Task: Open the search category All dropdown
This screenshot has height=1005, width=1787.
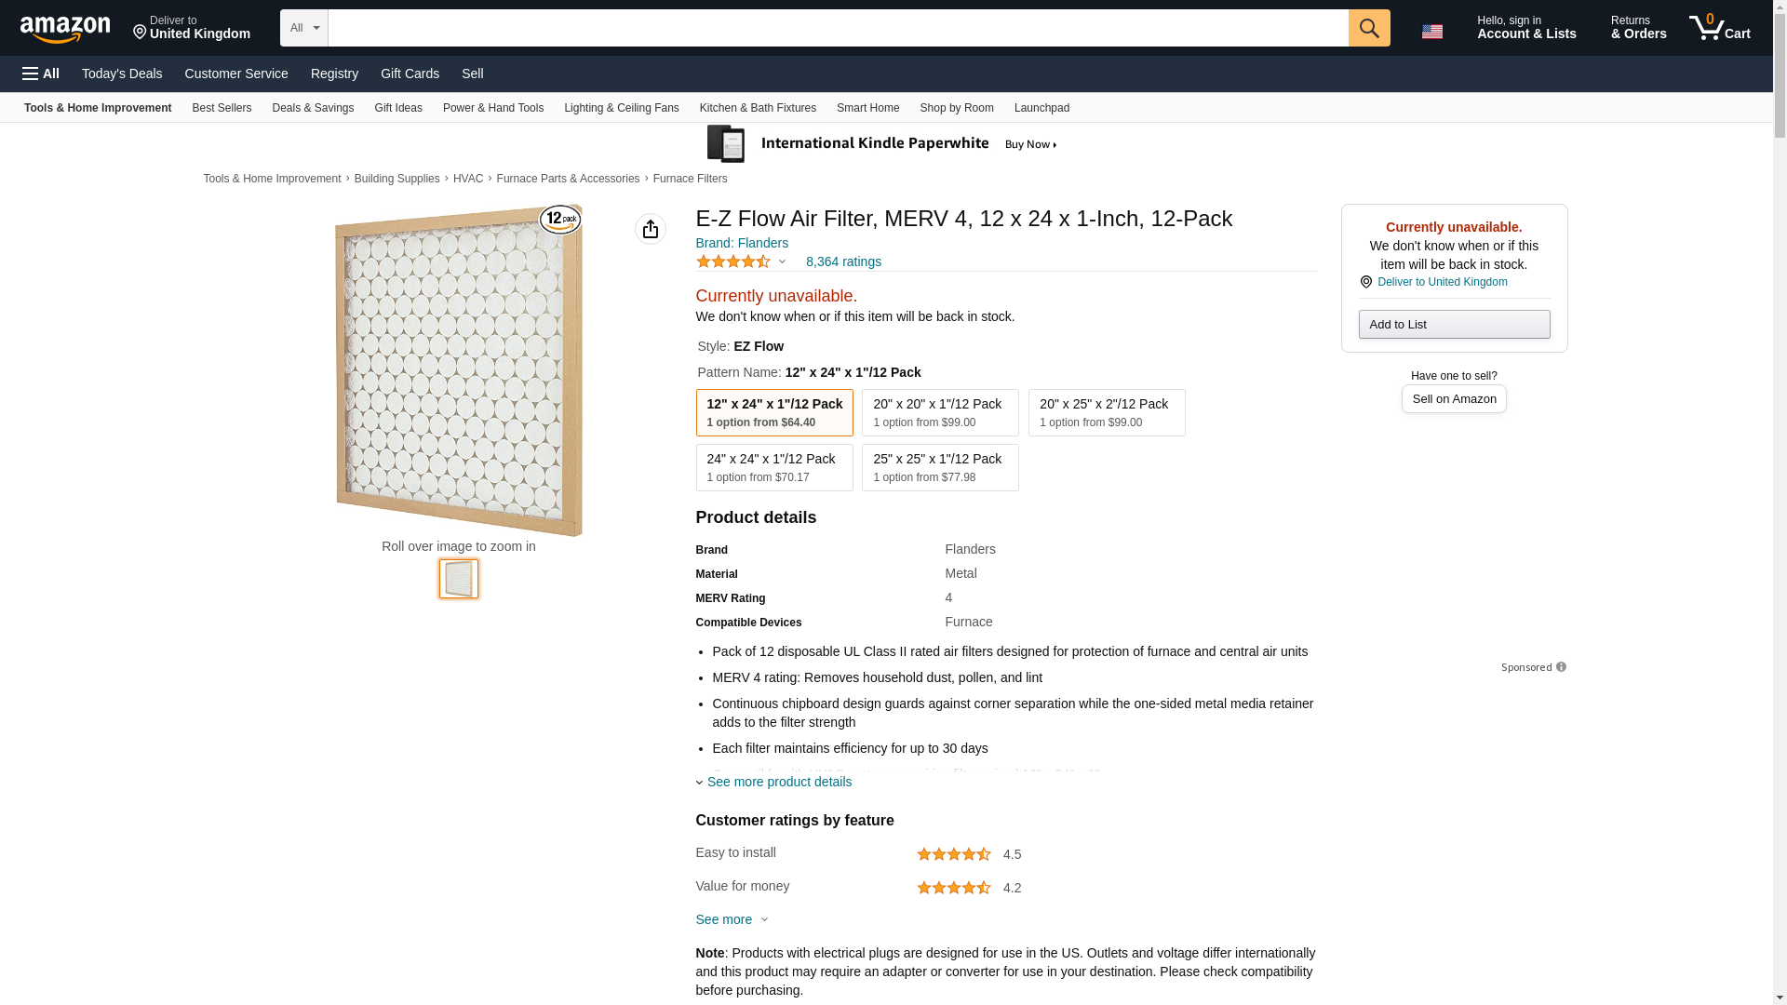Action: coord(303,28)
